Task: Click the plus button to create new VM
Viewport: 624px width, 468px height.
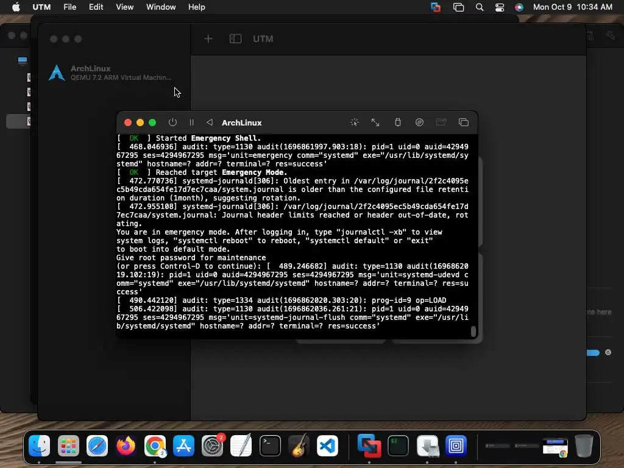Action: (x=208, y=38)
